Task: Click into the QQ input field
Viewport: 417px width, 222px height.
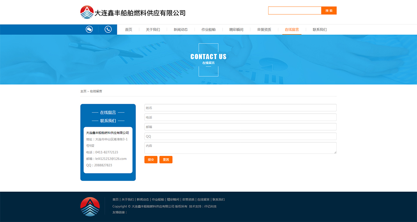Action: tap(240, 136)
